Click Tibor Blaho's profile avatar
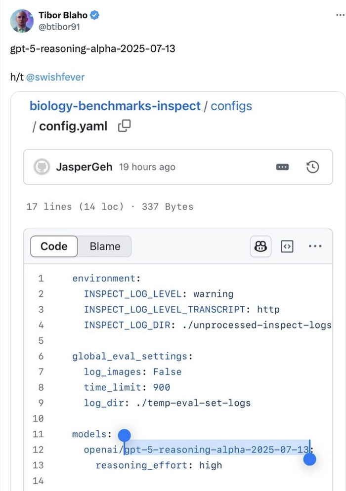Screen dimensions: 346x491 [22, 21]
